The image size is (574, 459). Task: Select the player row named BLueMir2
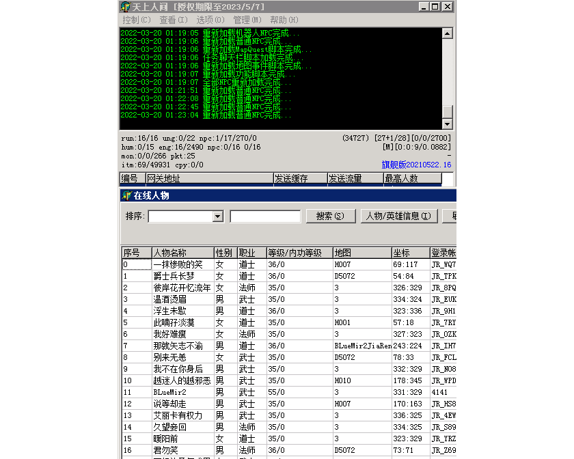click(x=170, y=392)
